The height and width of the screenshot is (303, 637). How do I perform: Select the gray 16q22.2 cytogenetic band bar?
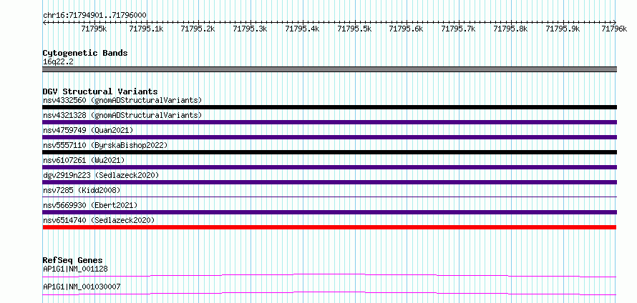click(x=330, y=69)
